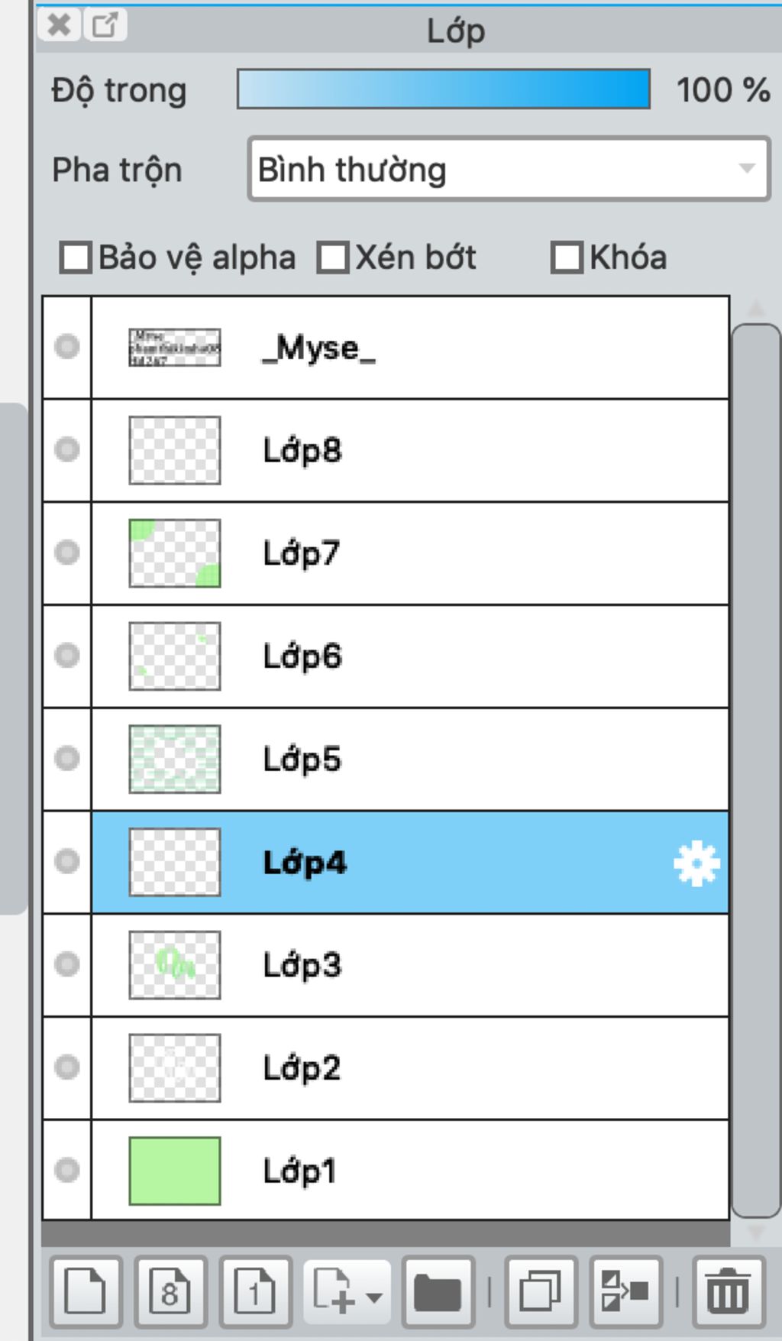The height and width of the screenshot is (1341, 782).
Task: Add a new 1-bit layer
Action: (x=255, y=1291)
